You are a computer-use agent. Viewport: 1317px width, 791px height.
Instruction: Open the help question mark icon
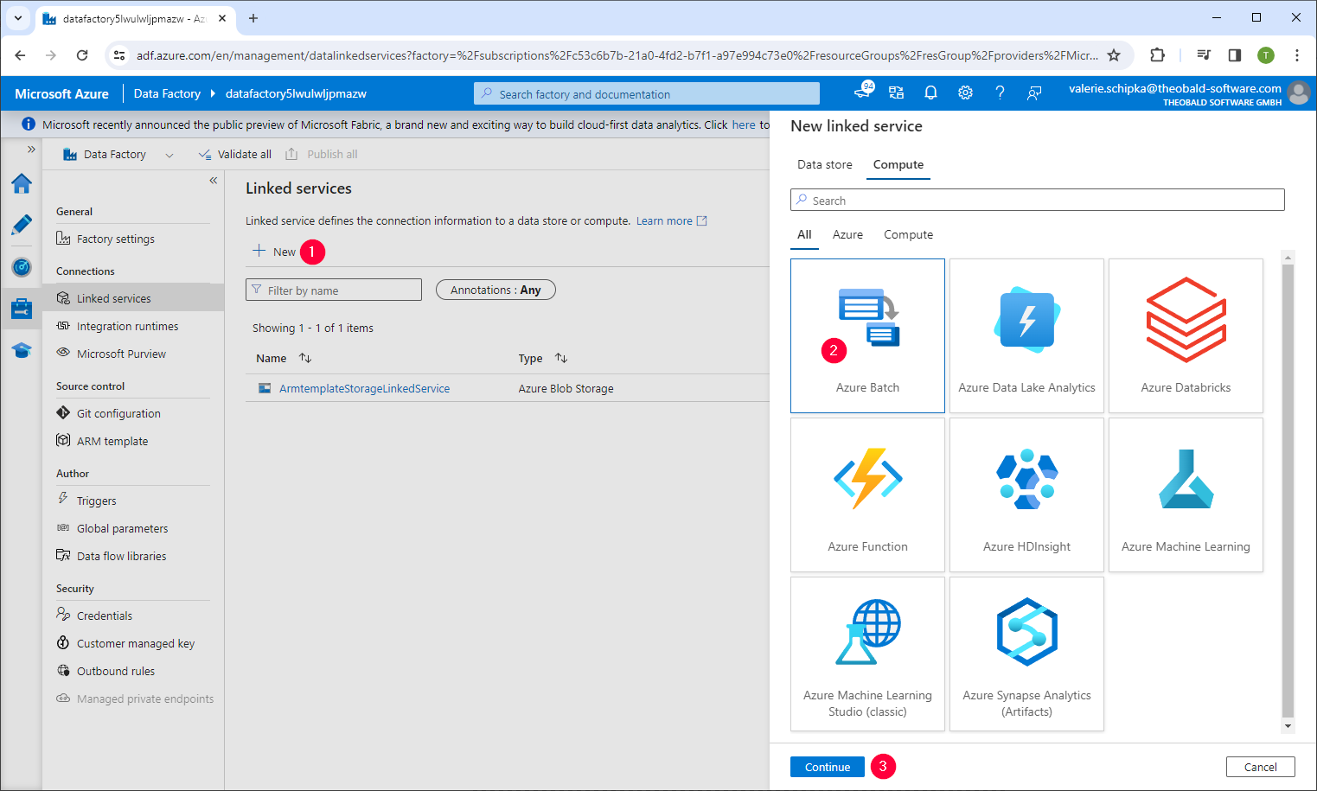pos(1000,92)
